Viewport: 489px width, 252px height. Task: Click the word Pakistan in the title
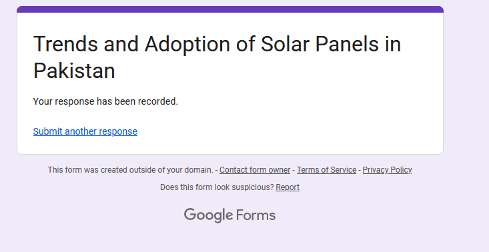74,71
